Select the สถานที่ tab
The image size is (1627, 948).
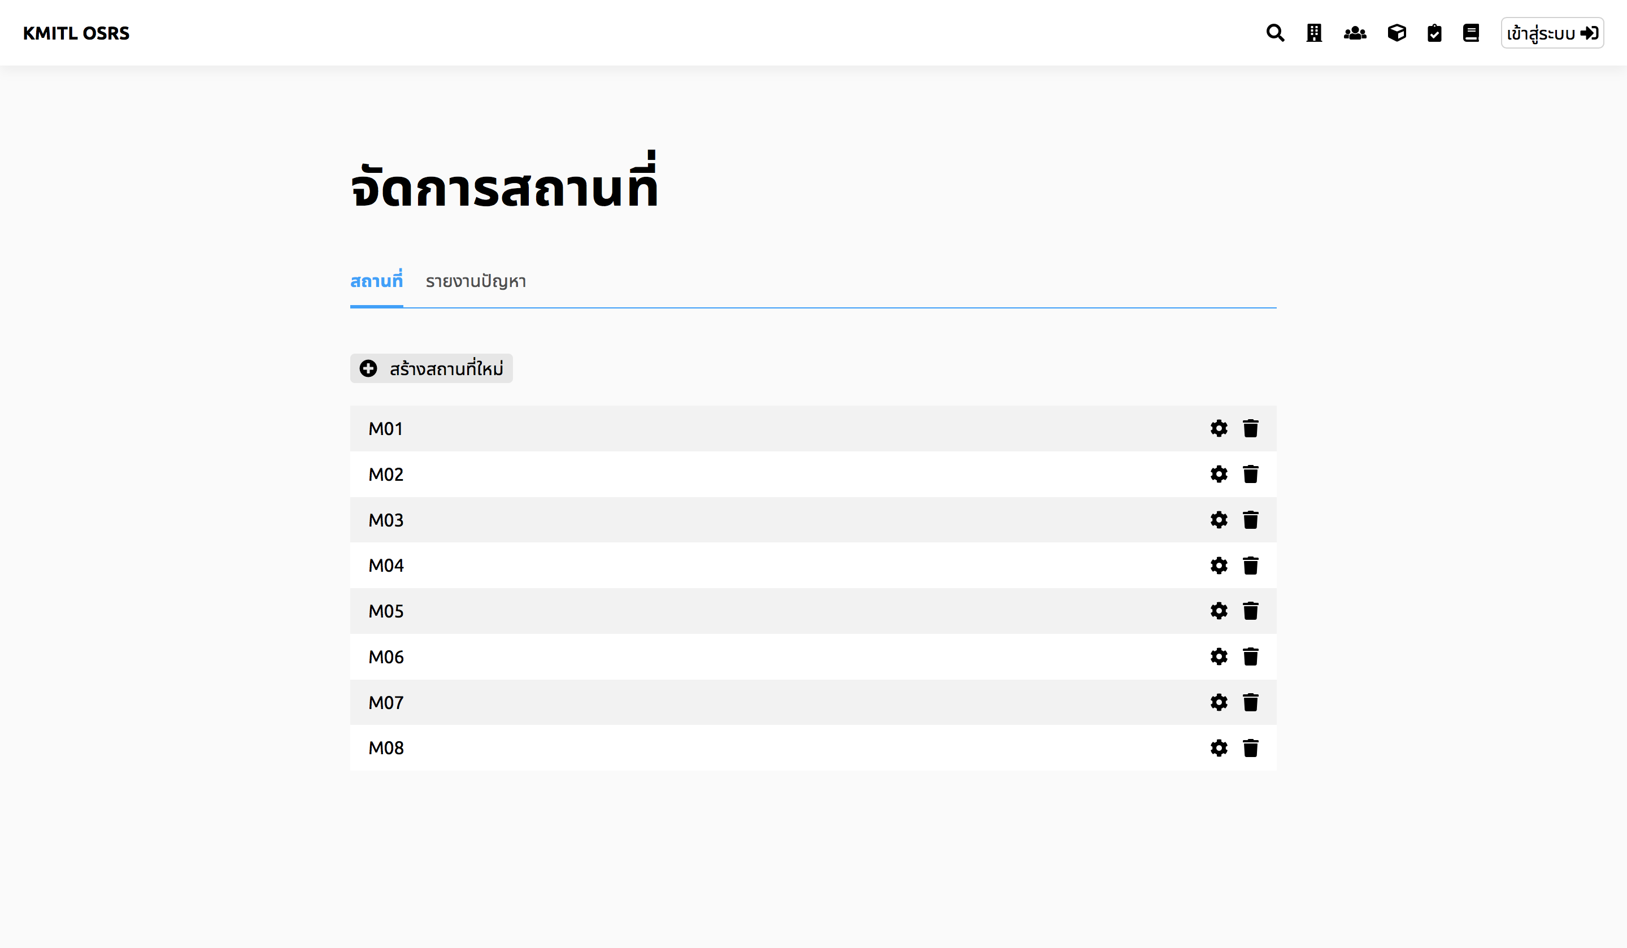[376, 281]
